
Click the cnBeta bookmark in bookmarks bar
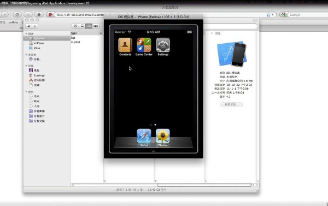(x=13, y=22)
